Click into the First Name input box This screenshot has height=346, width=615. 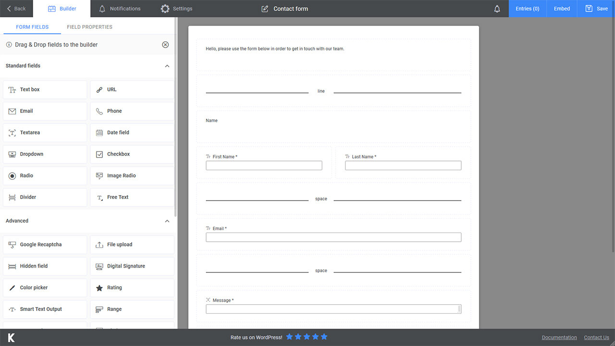tap(264, 166)
